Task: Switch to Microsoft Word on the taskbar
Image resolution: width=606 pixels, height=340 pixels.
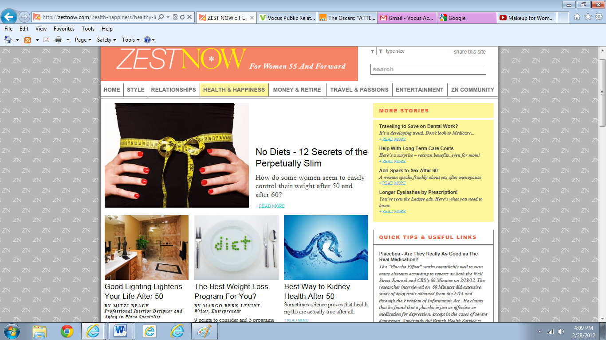Action: pos(121,331)
